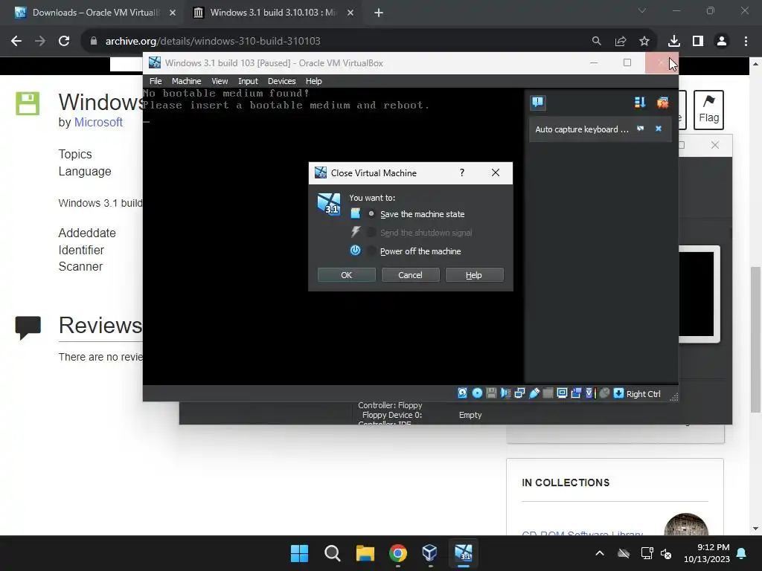Open Chrome three-dot menu
Screen dimensions: 762x571
pos(746,41)
